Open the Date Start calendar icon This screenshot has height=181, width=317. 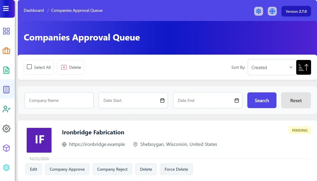[162, 100]
